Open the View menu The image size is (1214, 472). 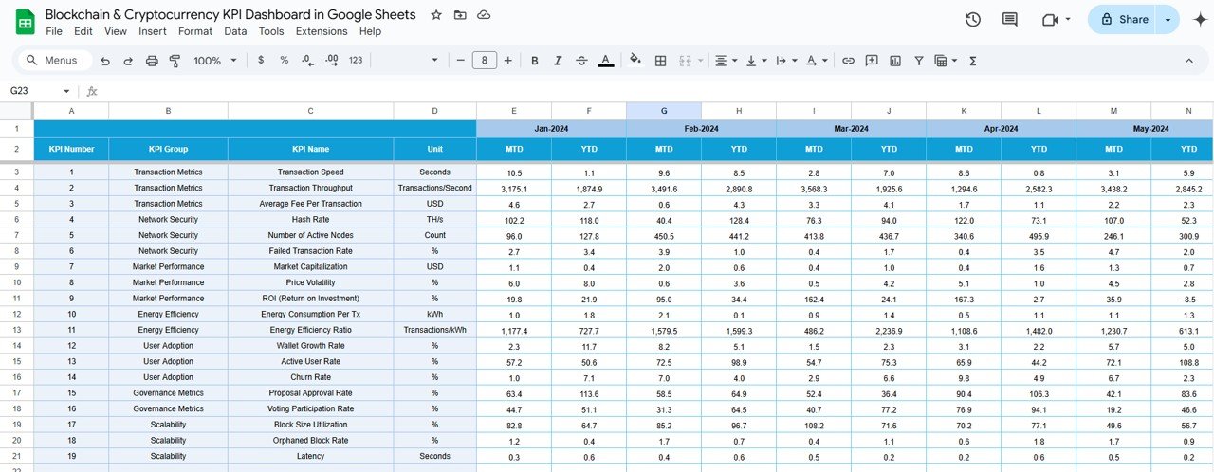point(116,31)
